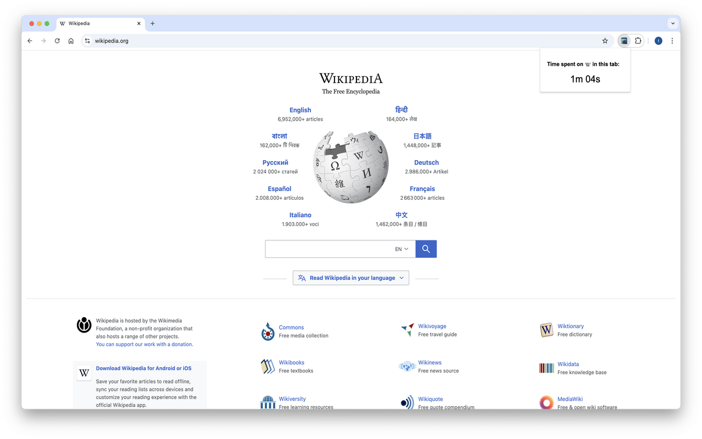Click the Wikiversity logo icon
The width and height of the screenshot is (702, 439).
pyautogui.click(x=268, y=402)
